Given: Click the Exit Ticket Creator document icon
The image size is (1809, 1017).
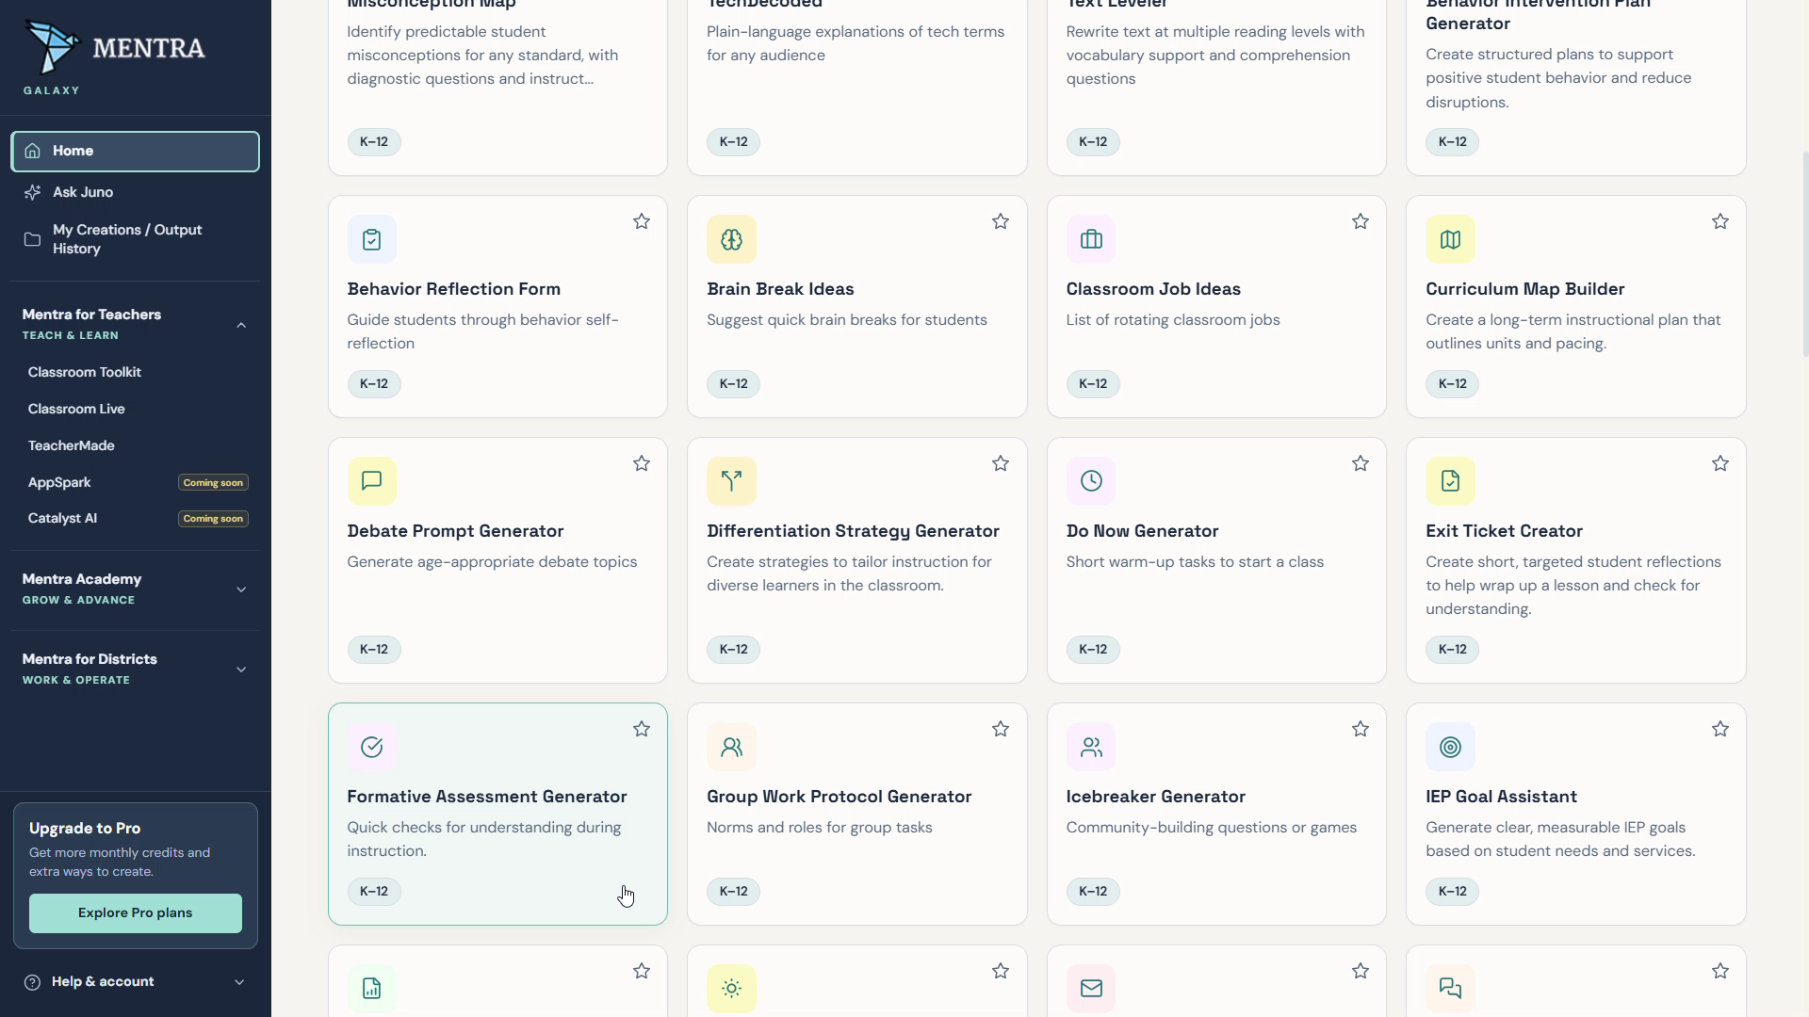Looking at the screenshot, I should (1451, 481).
